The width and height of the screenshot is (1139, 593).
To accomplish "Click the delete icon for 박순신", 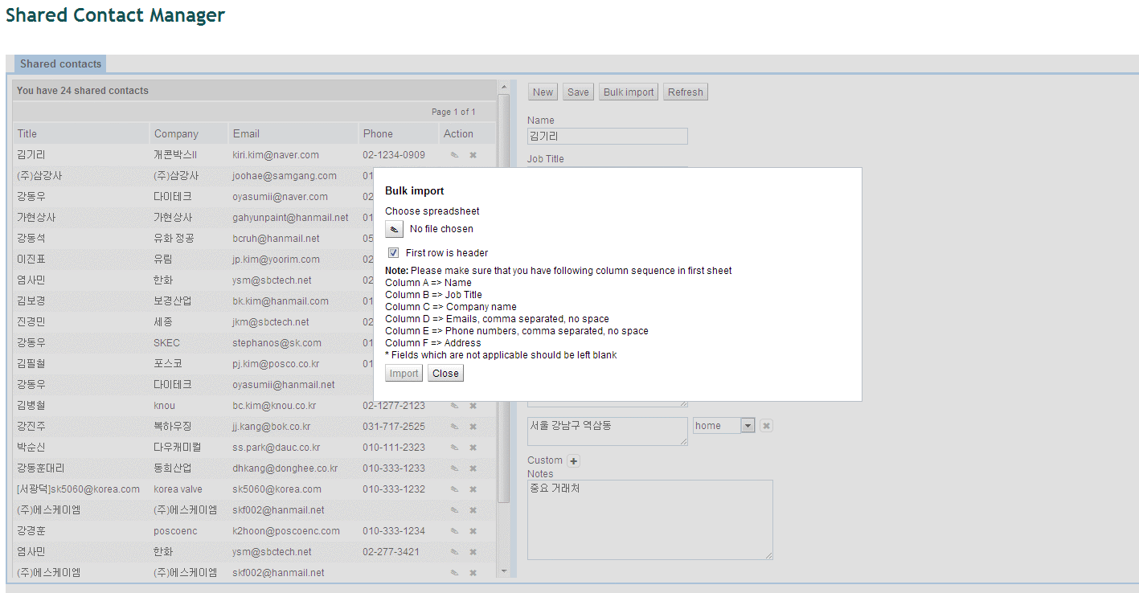I will [473, 447].
